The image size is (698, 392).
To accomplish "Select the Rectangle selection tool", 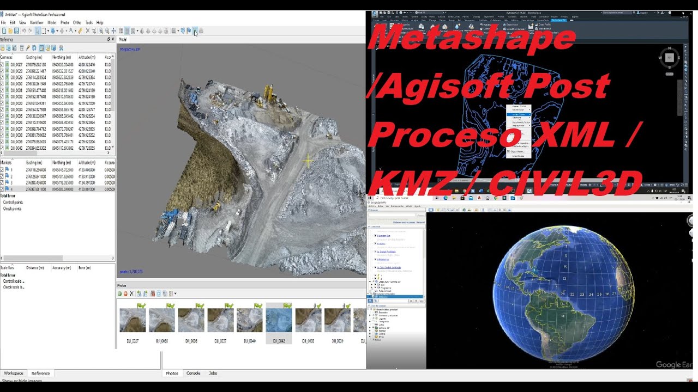I will [x=44, y=31].
